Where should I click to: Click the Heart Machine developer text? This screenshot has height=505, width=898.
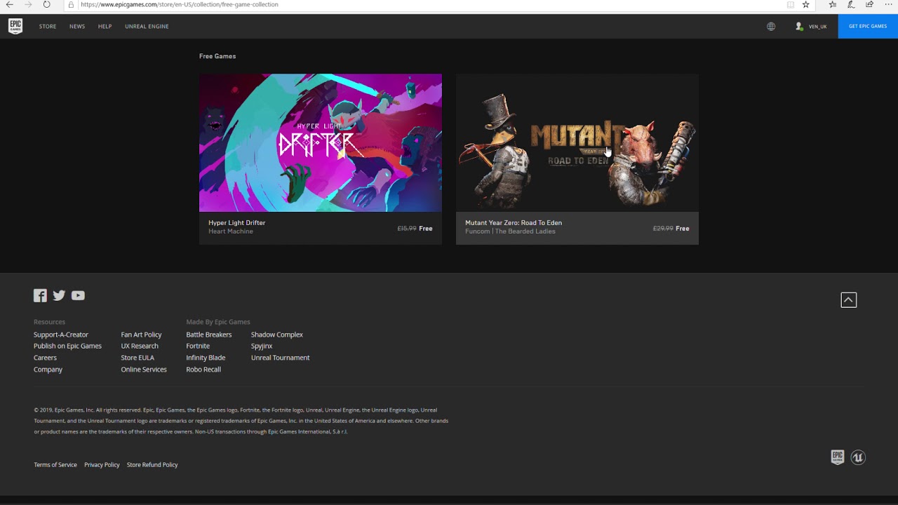(x=231, y=231)
